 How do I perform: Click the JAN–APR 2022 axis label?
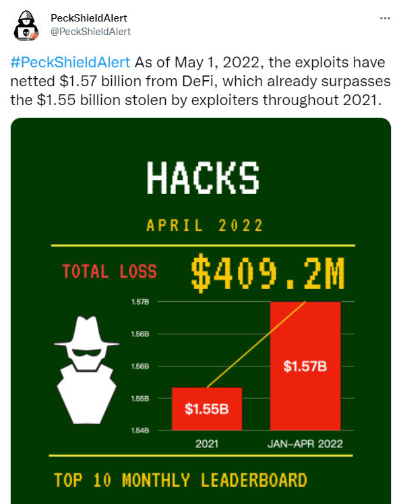[x=305, y=444]
